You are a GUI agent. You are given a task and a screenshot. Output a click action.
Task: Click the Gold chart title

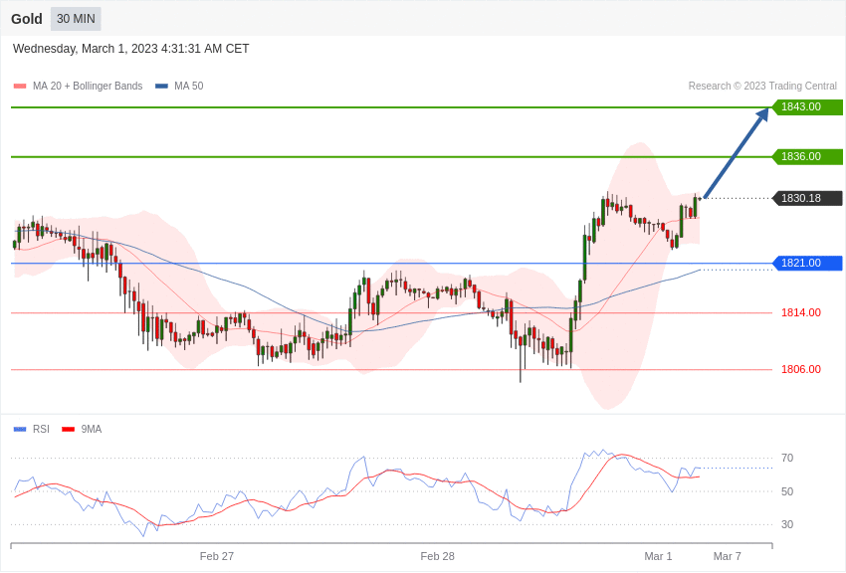tap(27, 19)
